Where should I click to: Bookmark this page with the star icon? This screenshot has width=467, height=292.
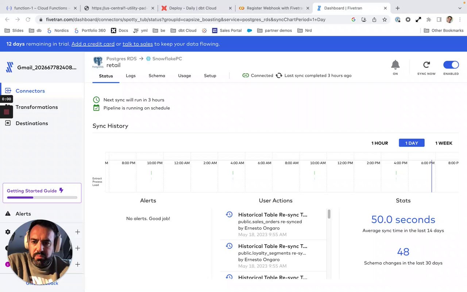[385, 20]
